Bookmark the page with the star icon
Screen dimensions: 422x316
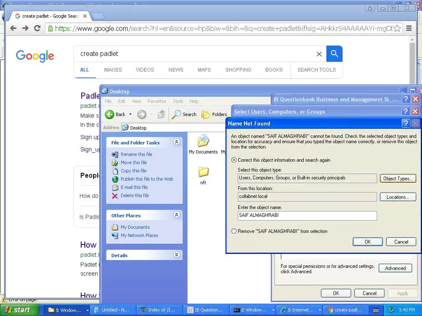397,28
